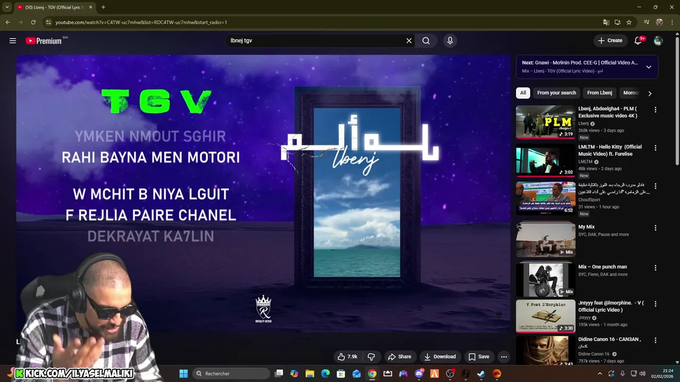The image size is (680, 382).
Task: Clear the search query with the X
Action: [409, 41]
